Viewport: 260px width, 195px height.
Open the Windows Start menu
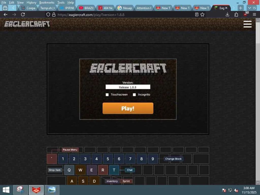6,190
